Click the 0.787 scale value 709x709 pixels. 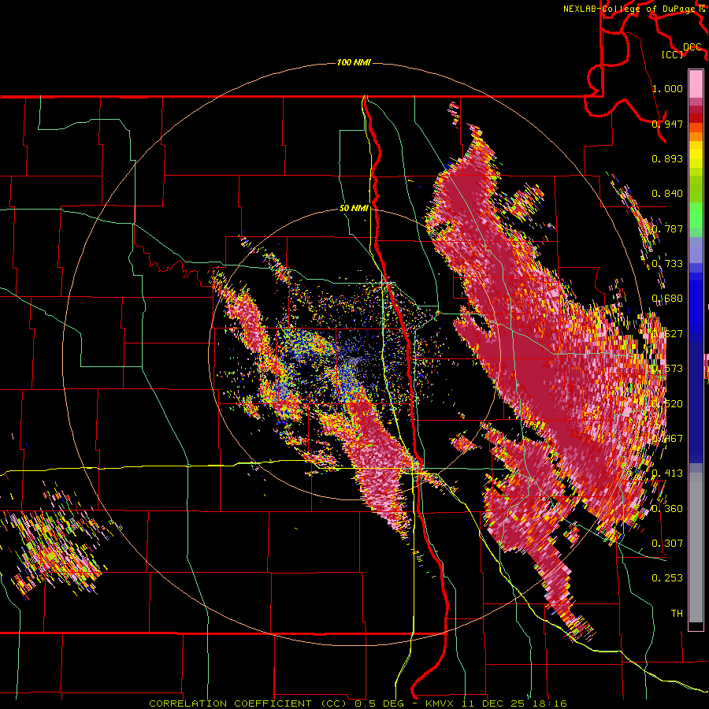667,228
